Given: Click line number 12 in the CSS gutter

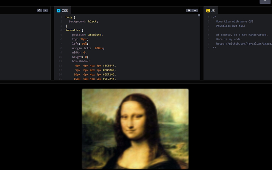Looking at the screenshot, I should tap(60, 66).
